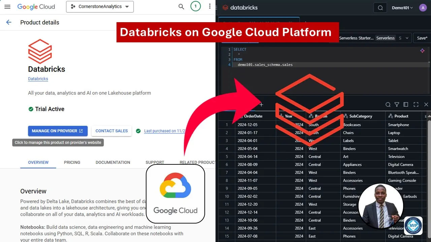Click the CONTACT SALES button

coord(111,131)
